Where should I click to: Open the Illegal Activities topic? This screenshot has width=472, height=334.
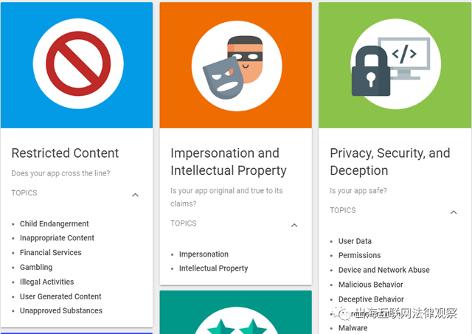[47, 282]
